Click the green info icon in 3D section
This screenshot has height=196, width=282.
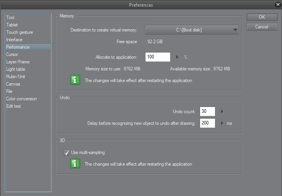[75, 164]
